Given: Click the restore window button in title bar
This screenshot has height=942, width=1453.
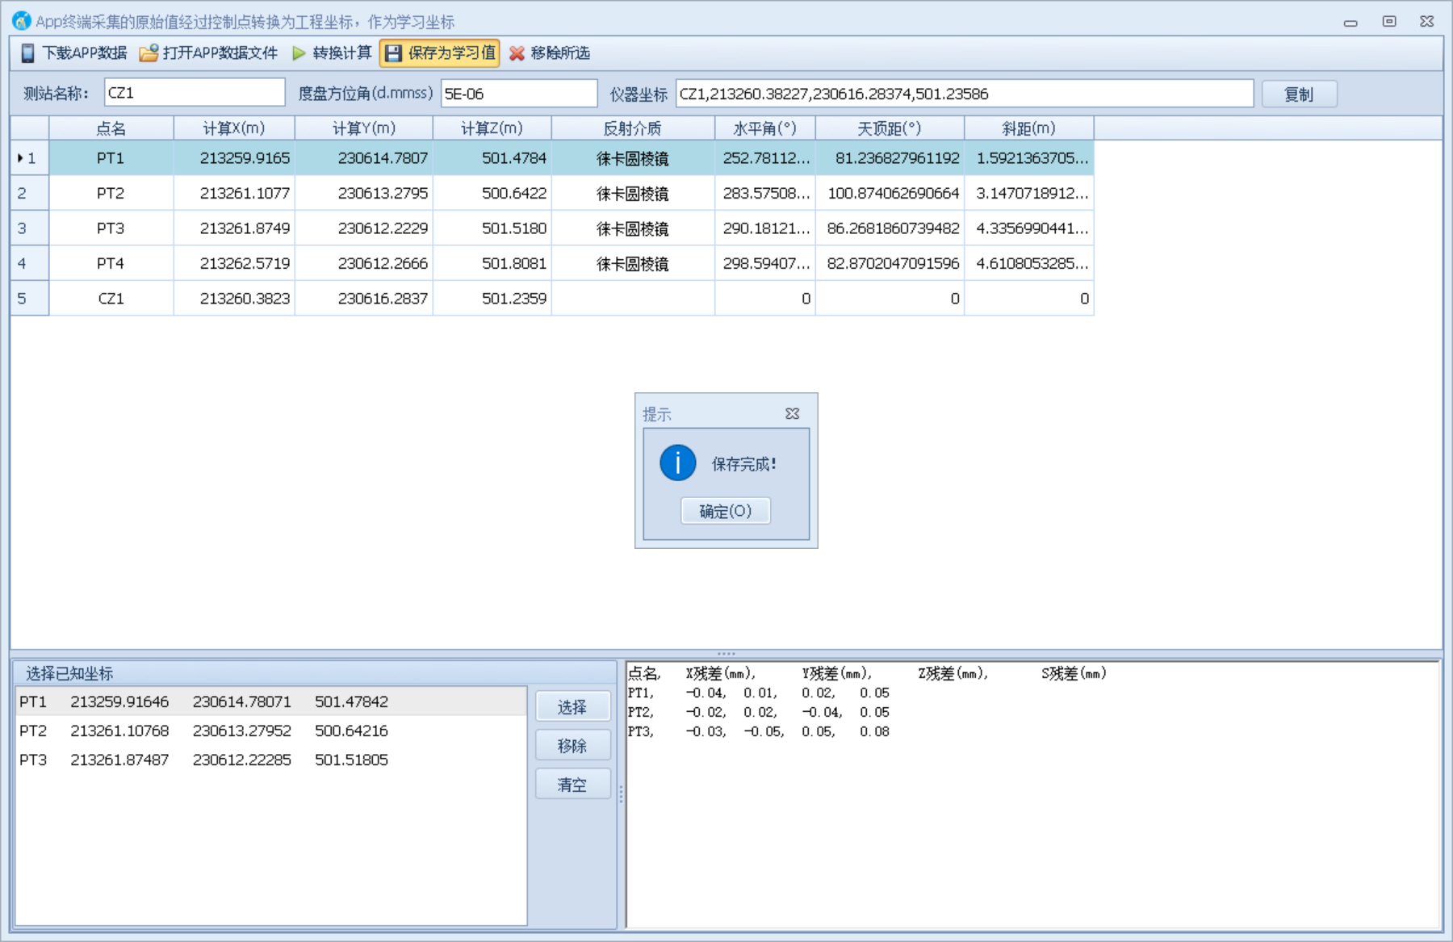Looking at the screenshot, I should pos(1389,22).
